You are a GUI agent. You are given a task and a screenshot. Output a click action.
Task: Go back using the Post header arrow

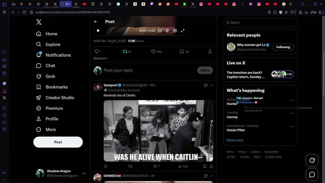pos(96,22)
